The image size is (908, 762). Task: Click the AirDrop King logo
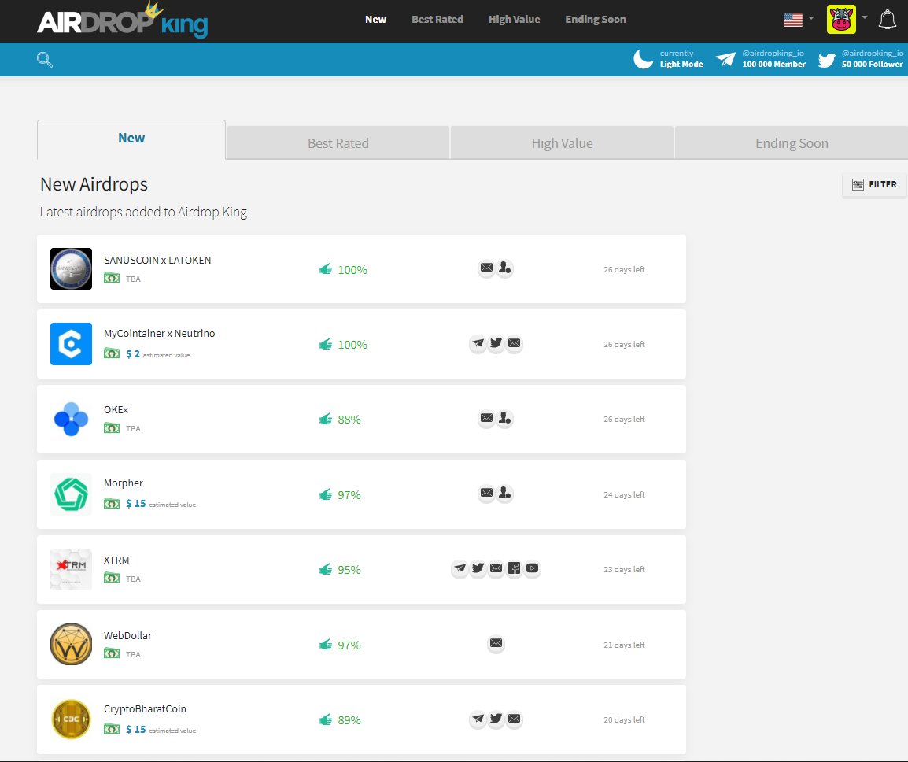coord(122,20)
